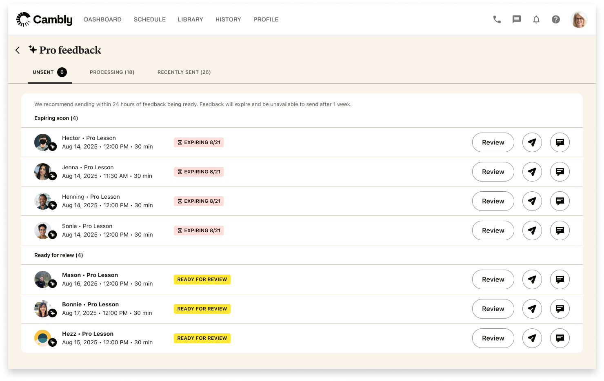This screenshot has height=381, width=604.
Task: Click Bonnie's student avatar
Action: point(43,309)
